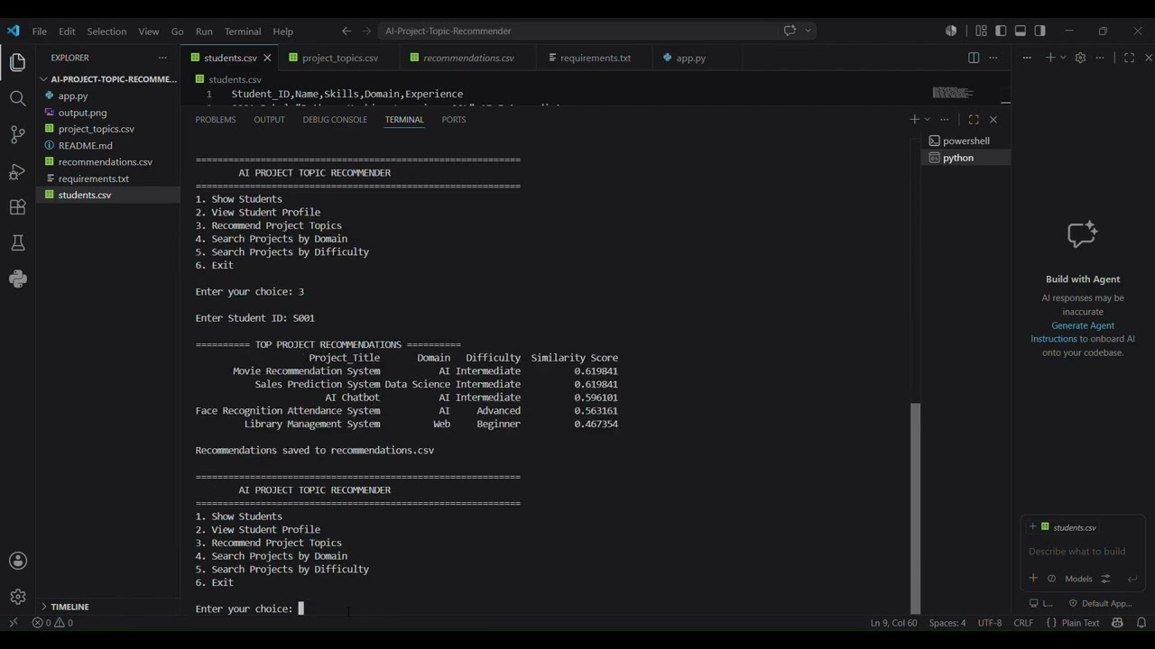Open the Run and Debug view
The image size is (1155, 649).
(x=17, y=170)
